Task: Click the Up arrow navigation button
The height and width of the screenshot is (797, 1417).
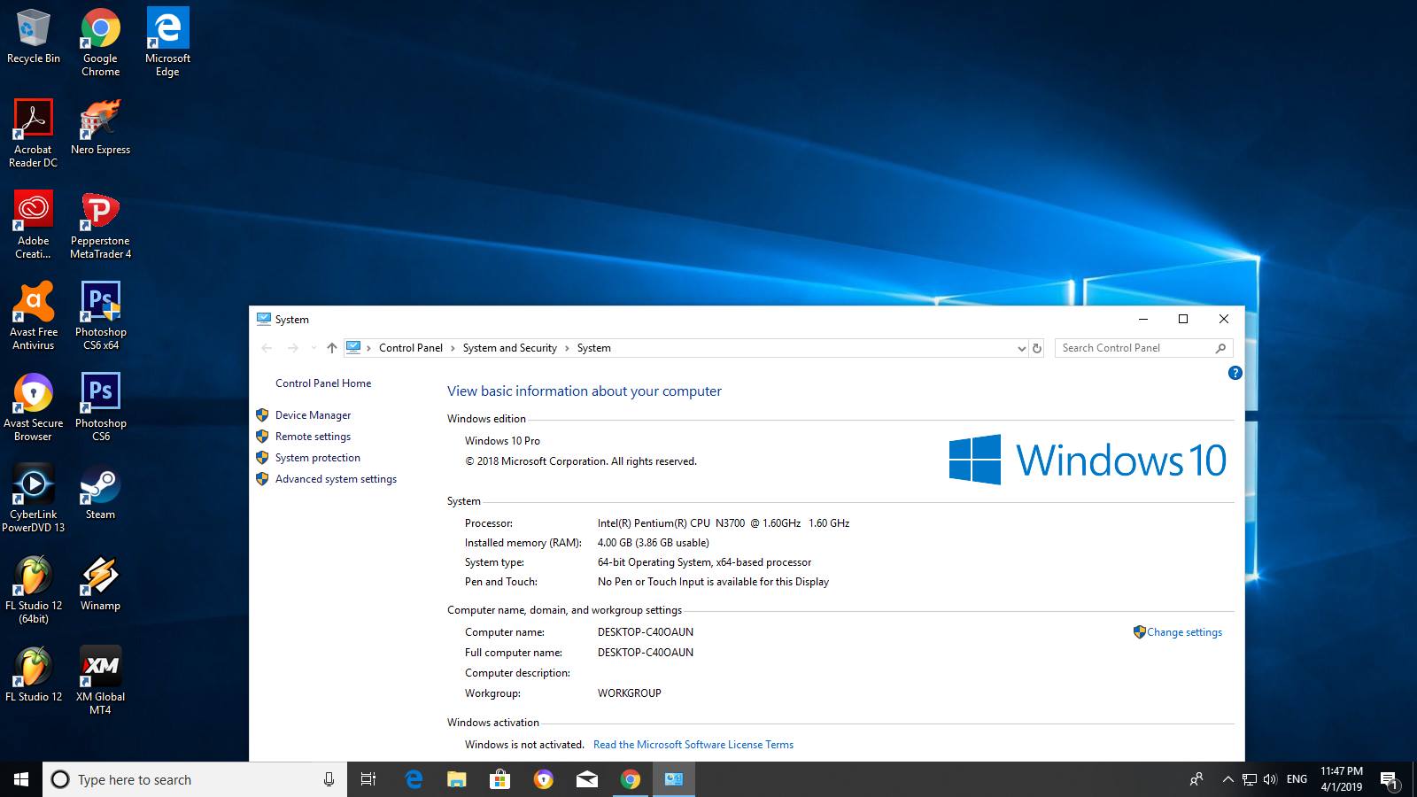Action: point(331,348)
